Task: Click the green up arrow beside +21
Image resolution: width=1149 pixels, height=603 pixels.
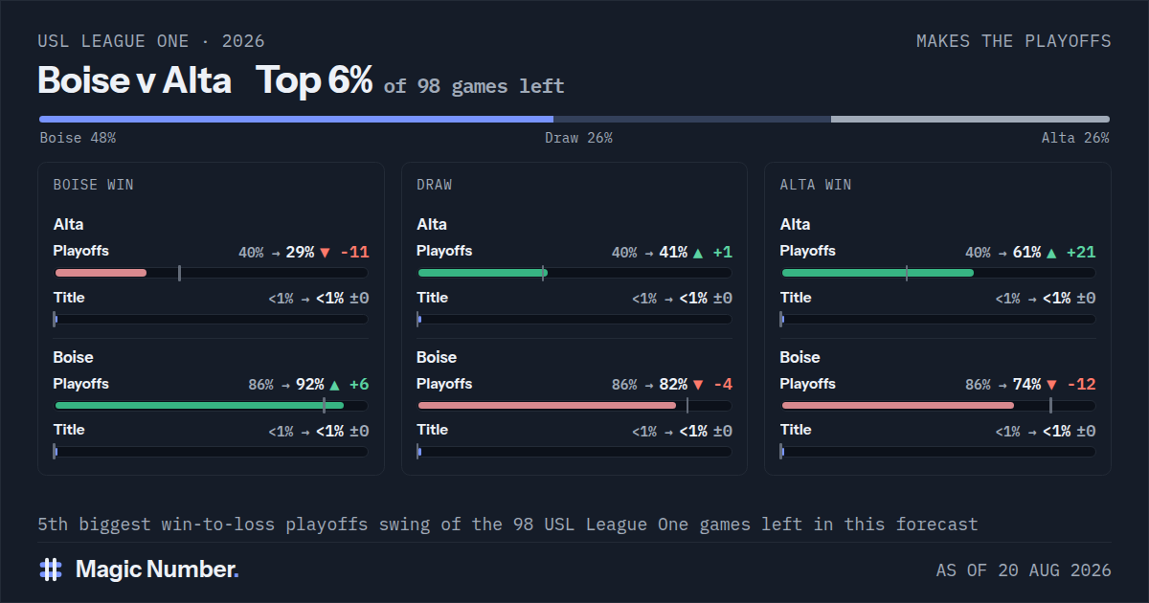Action: pyautogui.click(x=1051, y=253)
